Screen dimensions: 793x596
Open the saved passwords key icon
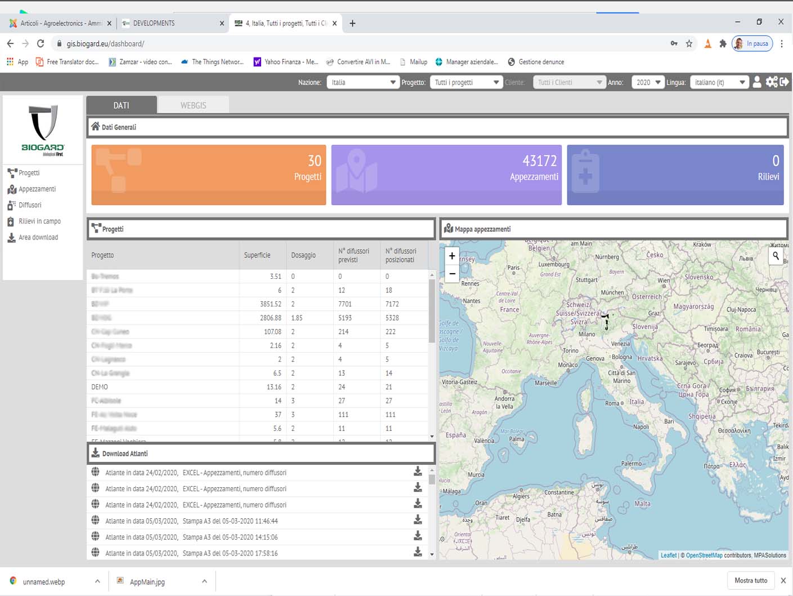pyautogui.click(x=674, y=43)
